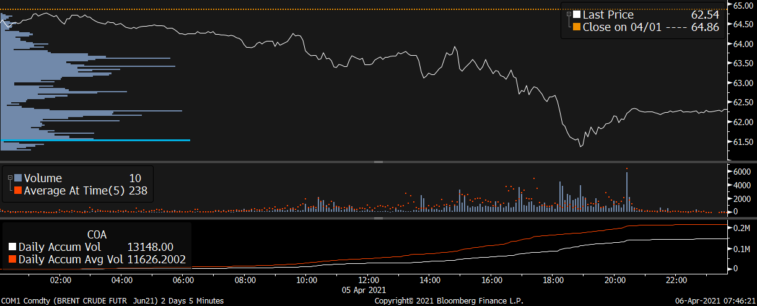The height and width of the screenshot is (306, 757).
Task: Click the 06-Apr-2021 07:46:21 timestamp
Action: pos(715,301)
